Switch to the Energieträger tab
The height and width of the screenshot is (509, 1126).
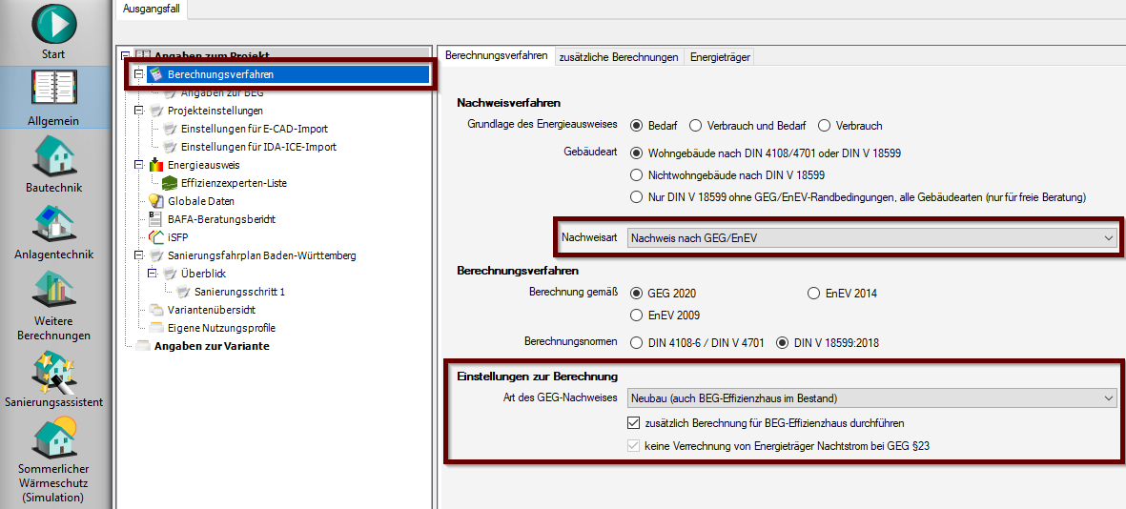tap(720, 57)
